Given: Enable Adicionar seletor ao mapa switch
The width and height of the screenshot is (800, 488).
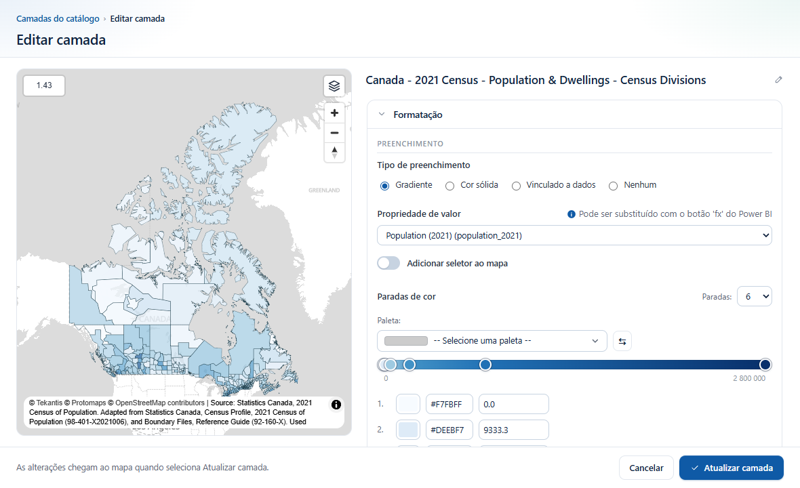Looking at the screenshot, I should [388, 263].
